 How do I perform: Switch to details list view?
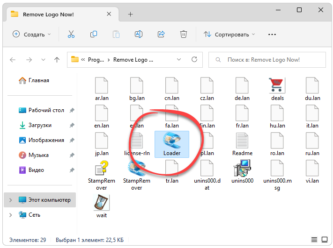[314, 240]
